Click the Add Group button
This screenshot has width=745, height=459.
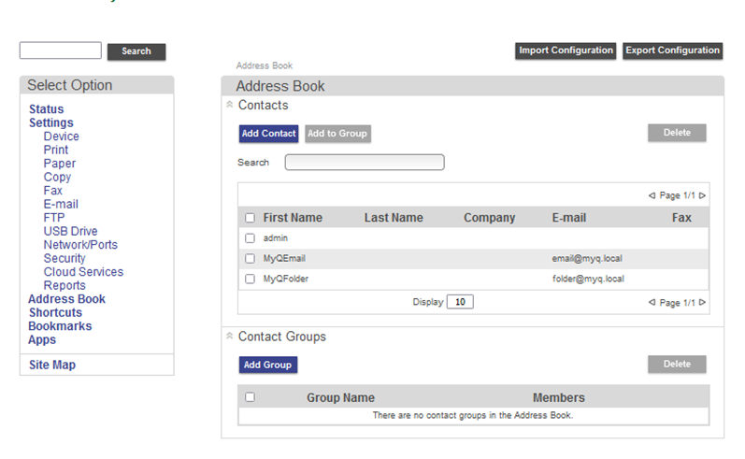pyautogui.click(x=267, y=365)
